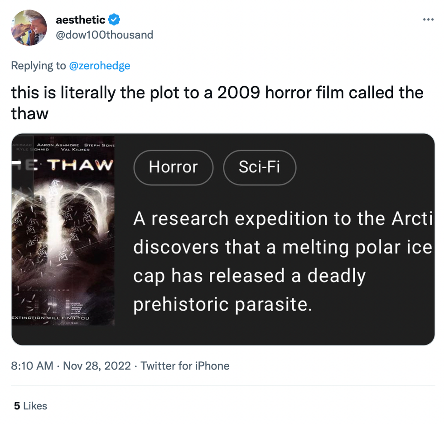This screenshot has height=424, width=444.
Task: Click the blue verified badge
Action: tap(114, 19)
